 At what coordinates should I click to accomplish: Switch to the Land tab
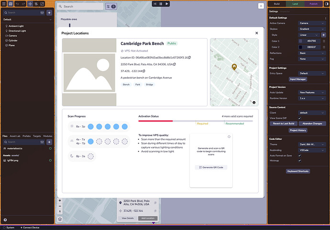295,4
